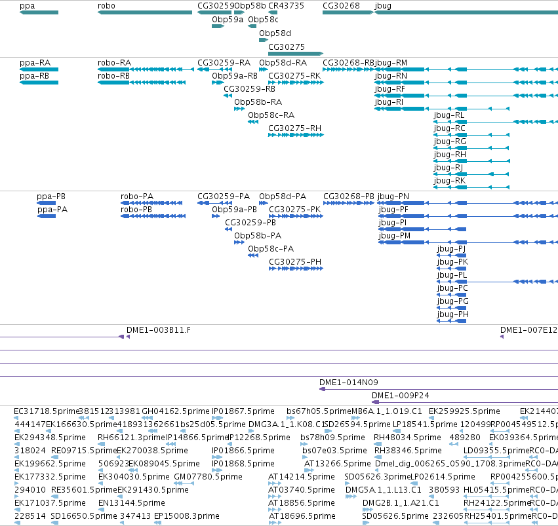The width and height of the screenshot is (558, 526).
Task: Select the 'EN13144.5prime' EST label
Action: (x=131, y=503)
